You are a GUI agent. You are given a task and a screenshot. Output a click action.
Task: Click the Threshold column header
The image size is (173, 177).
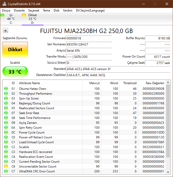[129, 83]
